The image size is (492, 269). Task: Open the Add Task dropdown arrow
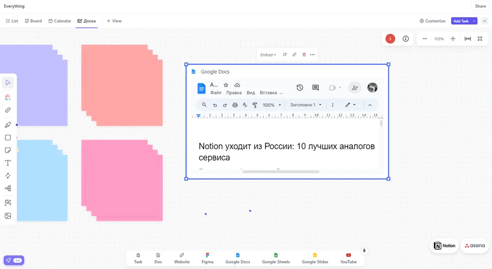pyautogui.click(x=474, y=21)
